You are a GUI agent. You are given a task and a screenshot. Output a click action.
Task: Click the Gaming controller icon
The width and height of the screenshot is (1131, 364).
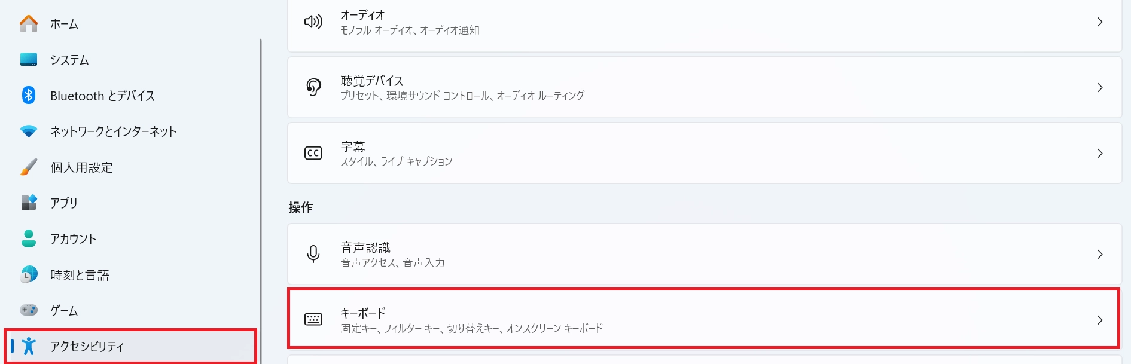28,310
